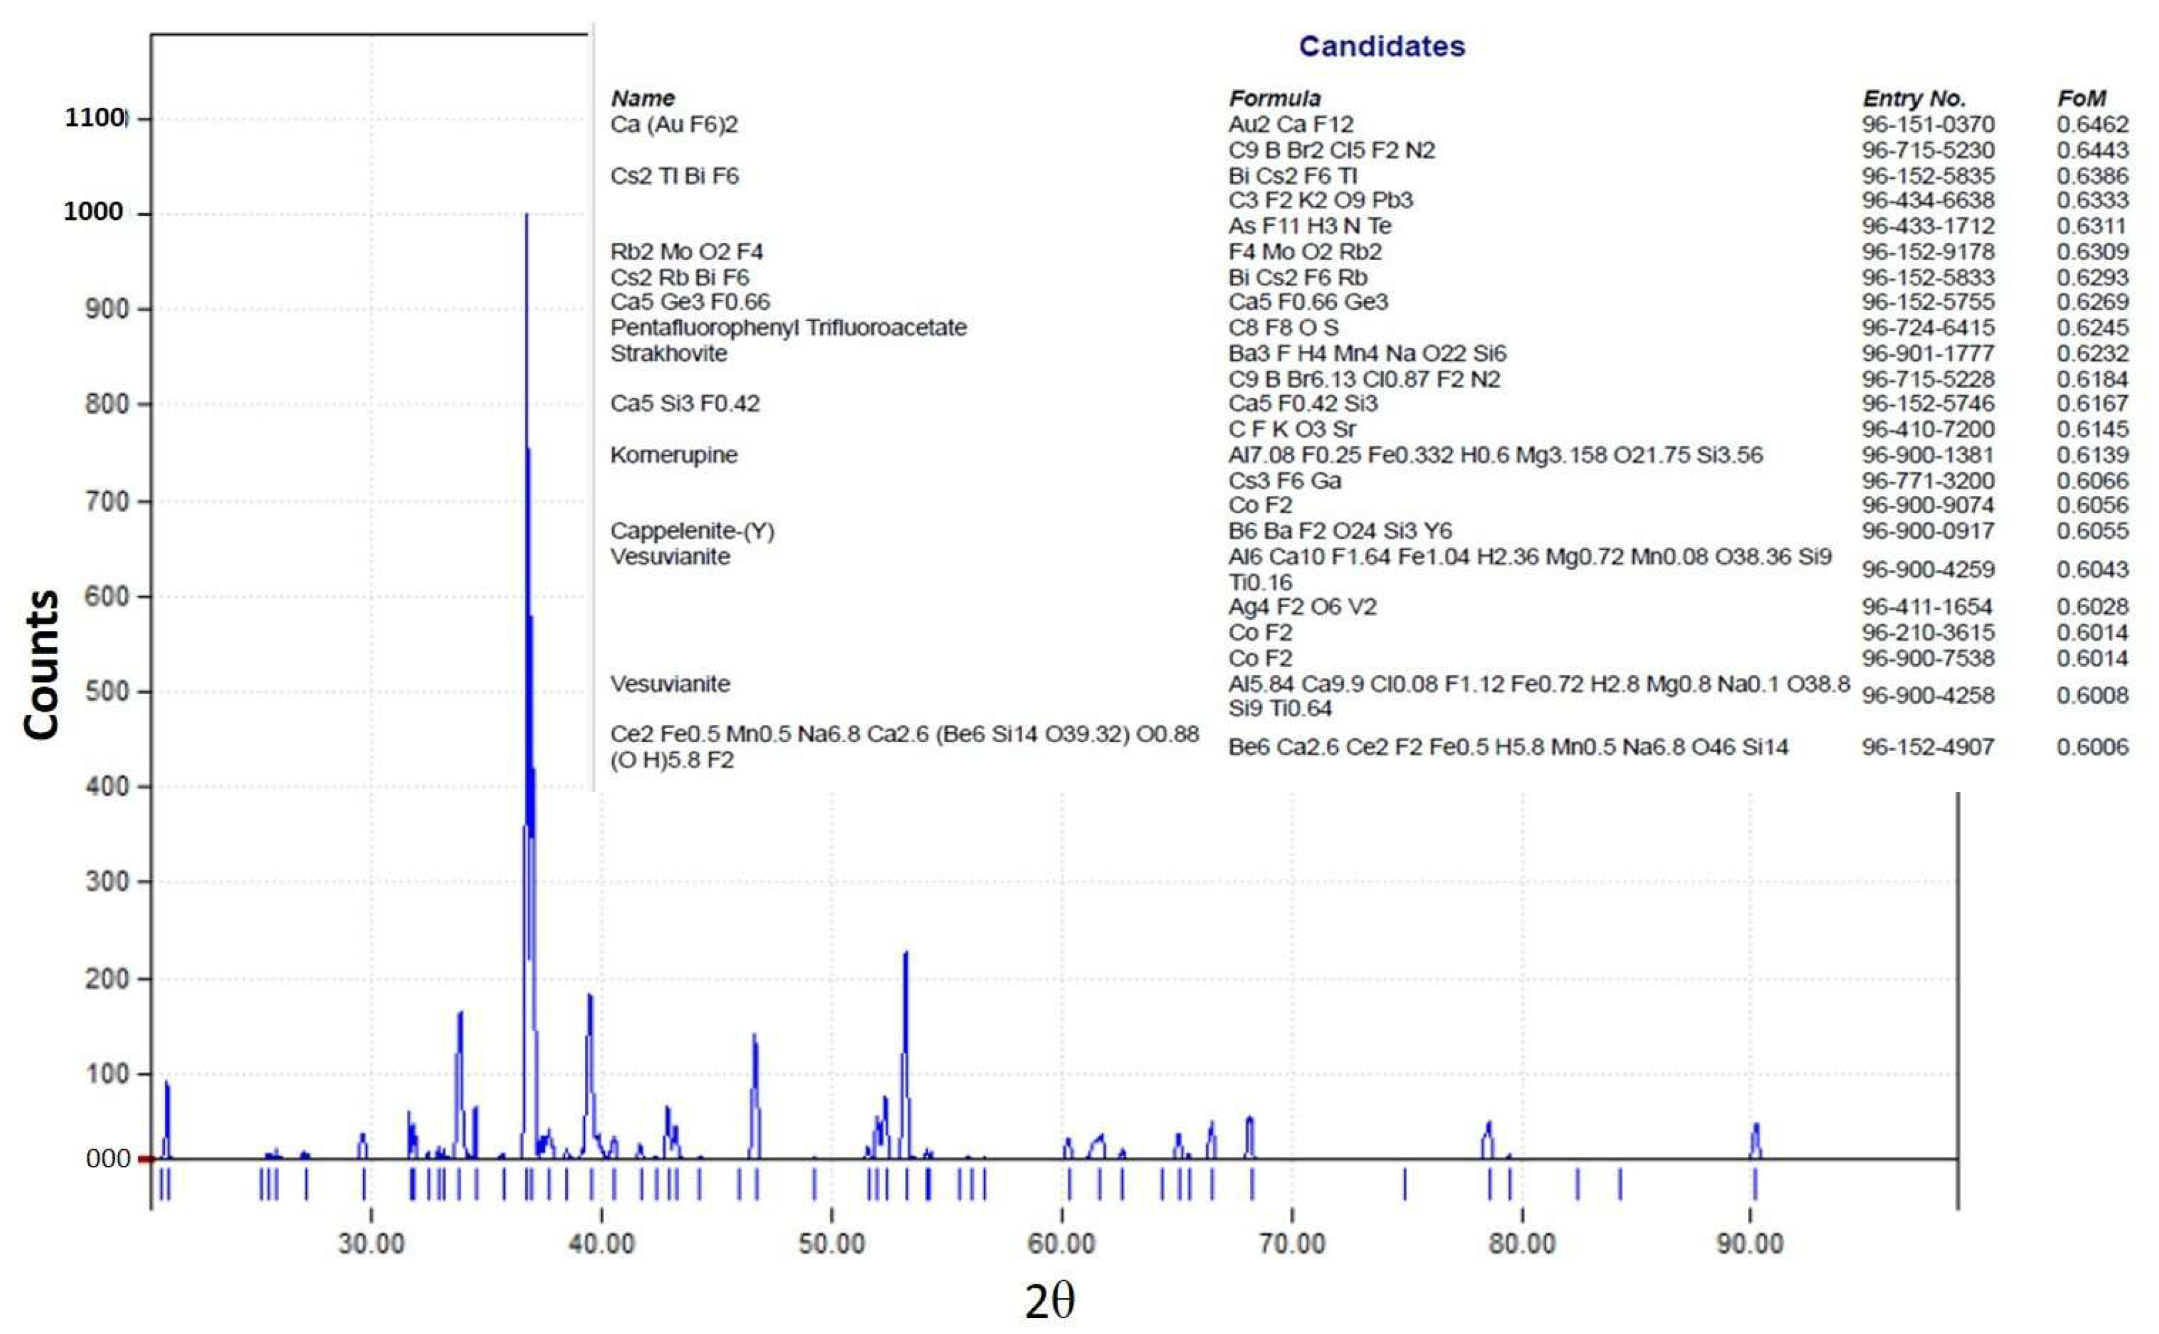Screen dimensions: 2159x1334
Task: Click the Name column header
Action: [x=643, y=98]
